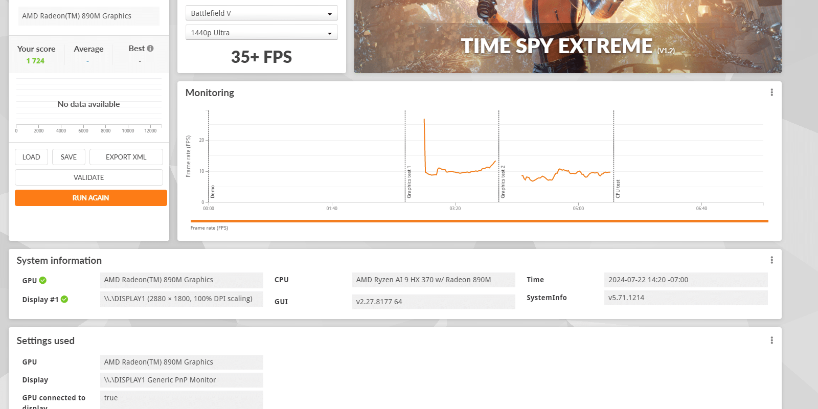
Task: Open the Monitoring panel kebab menu
Action: (x=771, y=93)
